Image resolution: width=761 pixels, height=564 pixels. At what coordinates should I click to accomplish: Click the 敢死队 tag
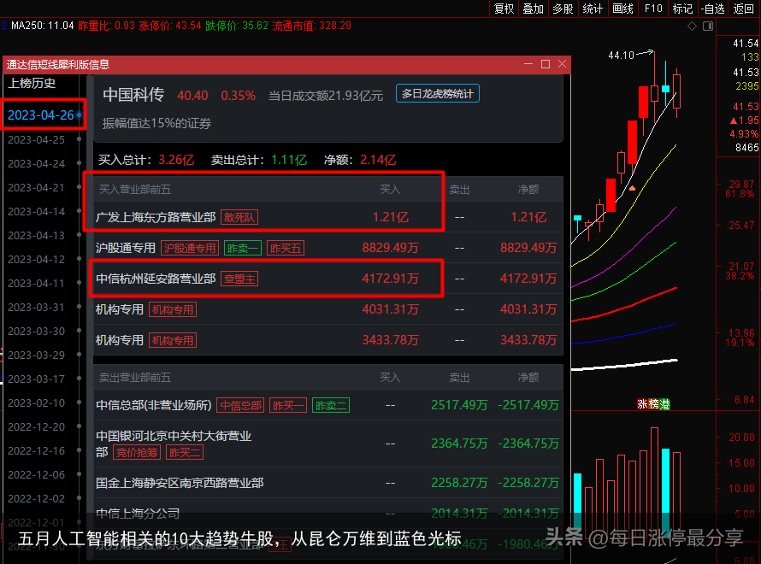point(239,217)
